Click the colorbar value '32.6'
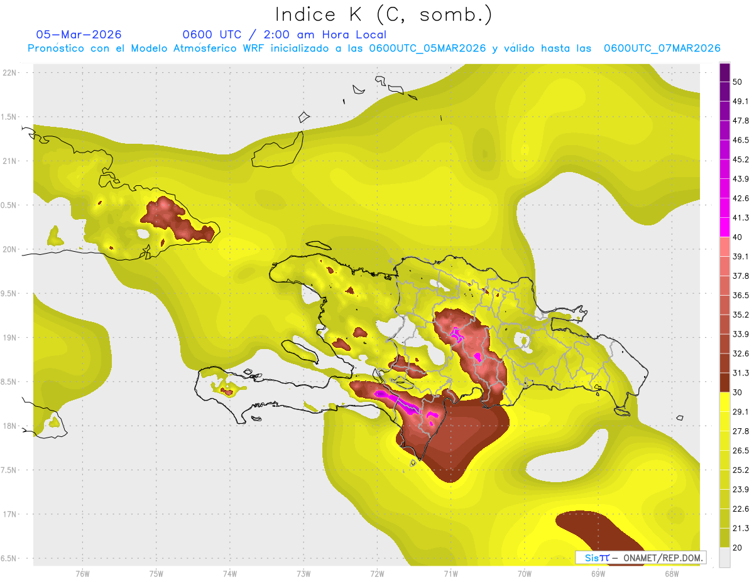Viewport: 754px width, 582px height. click(741, 353)
